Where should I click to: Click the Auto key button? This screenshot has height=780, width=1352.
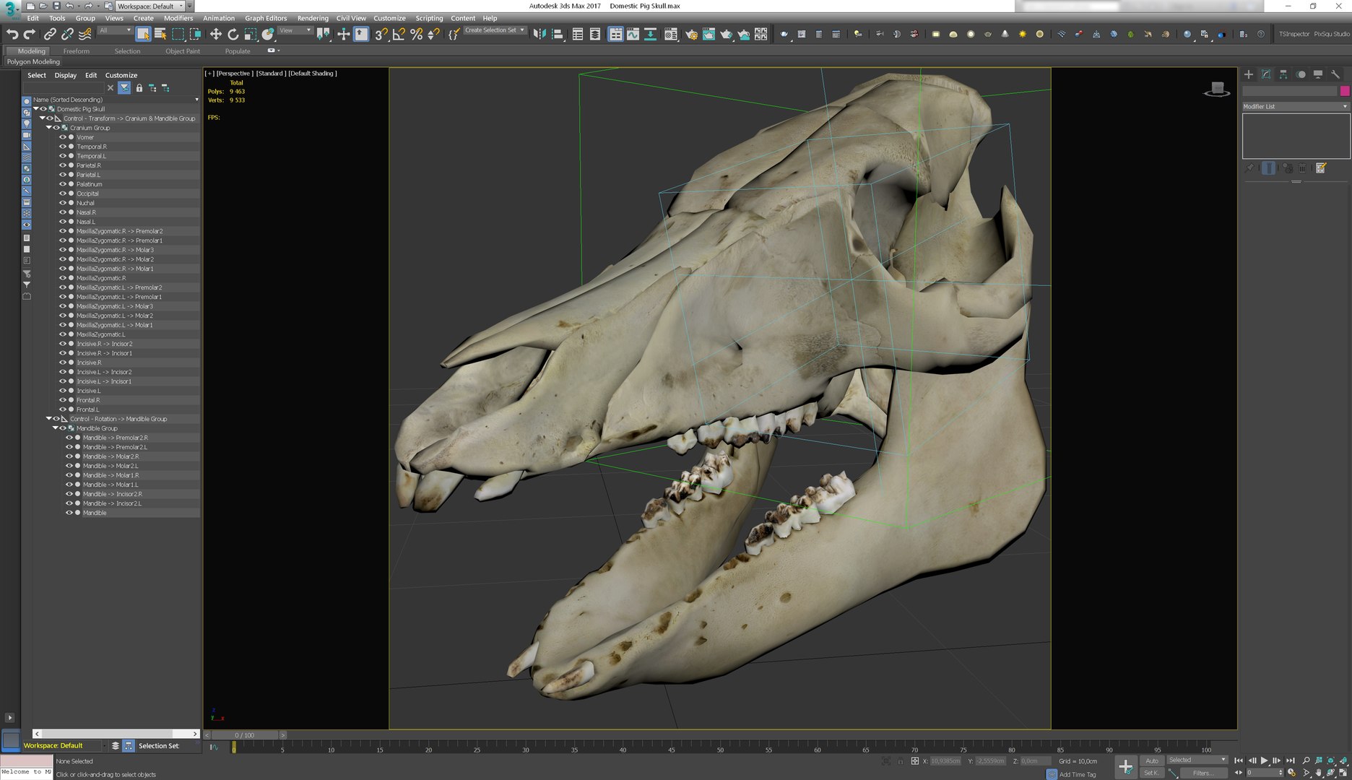[x=1152, y=760]
